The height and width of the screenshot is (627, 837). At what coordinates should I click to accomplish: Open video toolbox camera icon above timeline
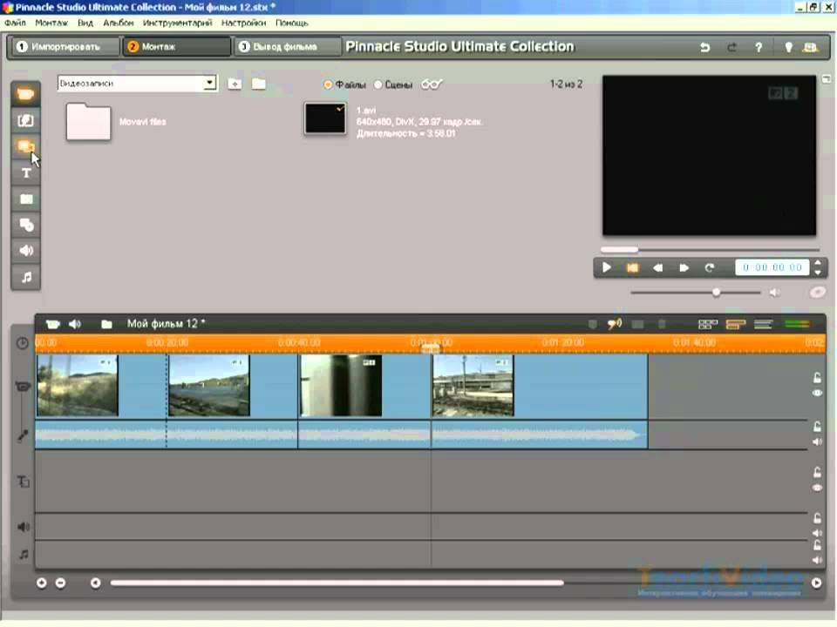point(52,324)
